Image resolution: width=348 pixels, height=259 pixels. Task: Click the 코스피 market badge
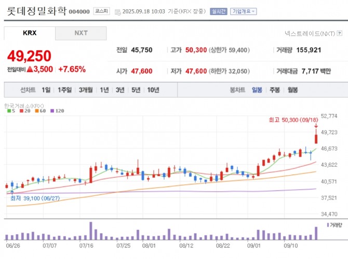(101, 11)
